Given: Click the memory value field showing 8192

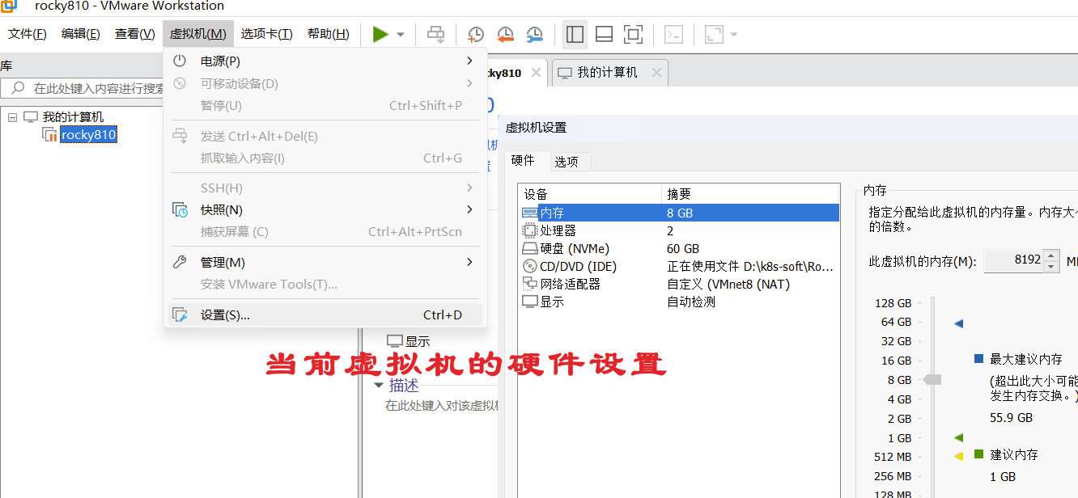Looking at the screenshot, I should (1014, 261).
